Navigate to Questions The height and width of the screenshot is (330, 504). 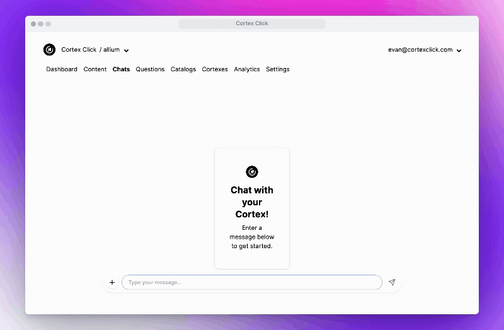[x=150, y=69]
